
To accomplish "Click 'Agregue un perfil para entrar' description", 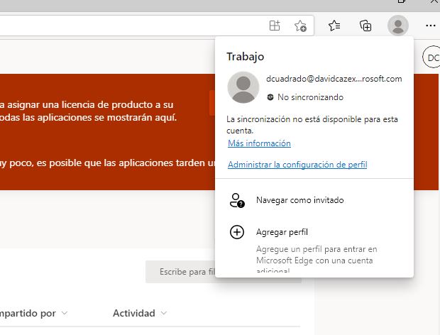I will coord(317,258).
